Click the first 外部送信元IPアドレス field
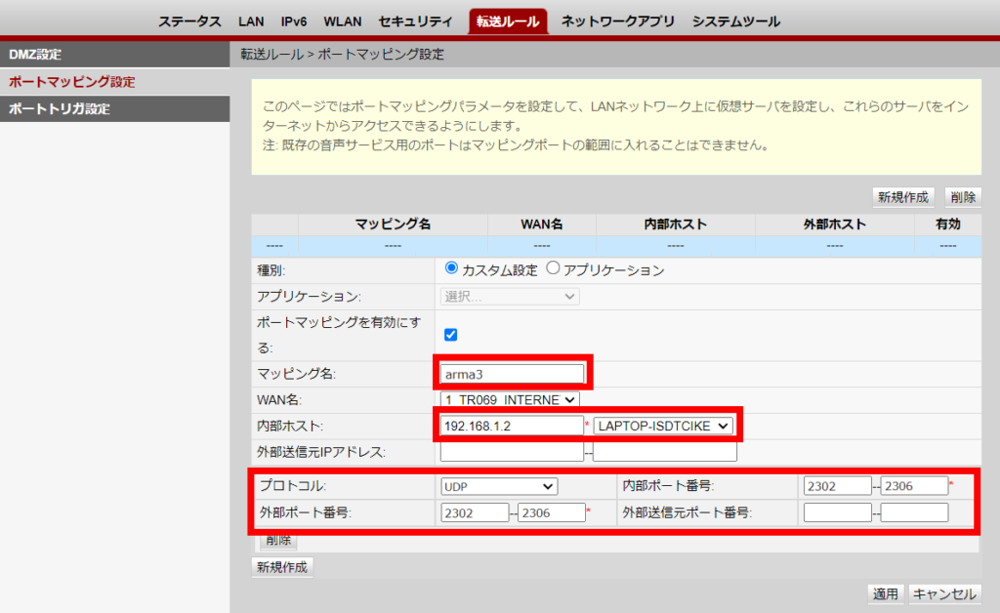 point(512,452)
